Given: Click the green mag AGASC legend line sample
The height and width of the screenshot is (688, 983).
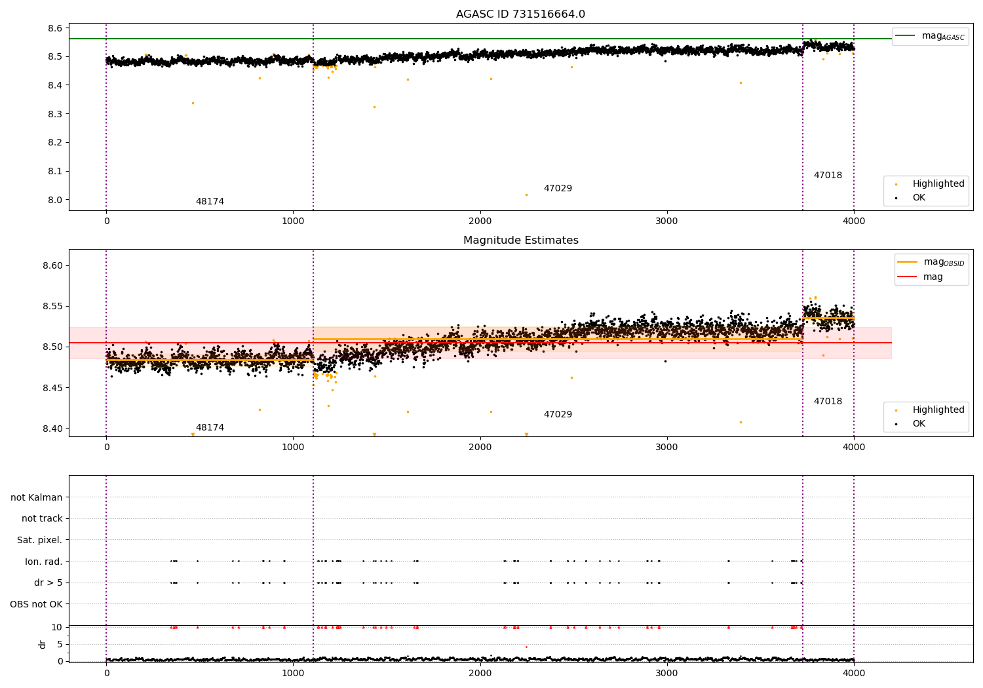Looking at the screenshot, I should 906,36.
